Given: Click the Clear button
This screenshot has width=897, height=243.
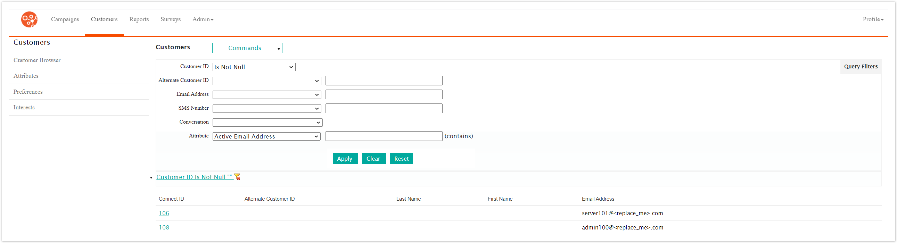Looking at the screenshot, I should coord(373,159).
